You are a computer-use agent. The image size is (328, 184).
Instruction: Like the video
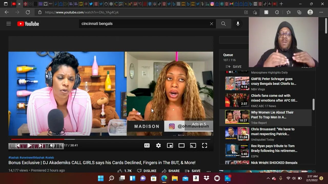pyautogui.click(x=125, y=171)
